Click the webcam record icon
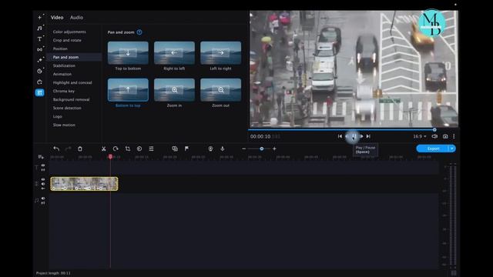The width and height of the screenshot is (493, 277). pyautogui.click(x=210, y=149)
